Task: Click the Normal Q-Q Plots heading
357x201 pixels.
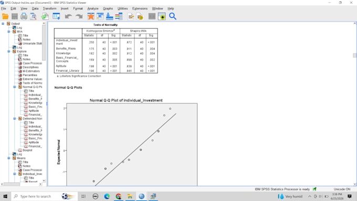Action: (x=68, y=88)
